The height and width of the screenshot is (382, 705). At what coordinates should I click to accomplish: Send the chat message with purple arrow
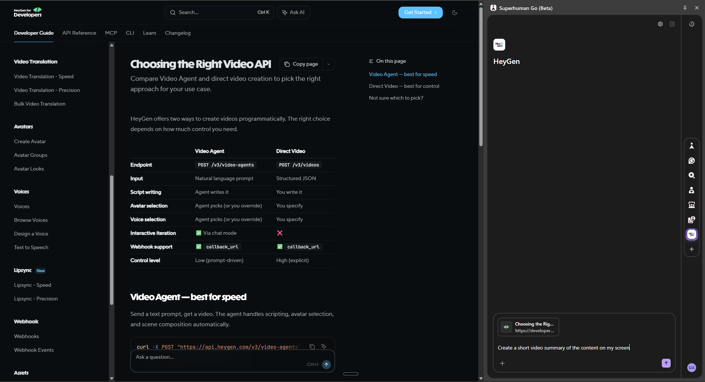click(x=666, y=363)
